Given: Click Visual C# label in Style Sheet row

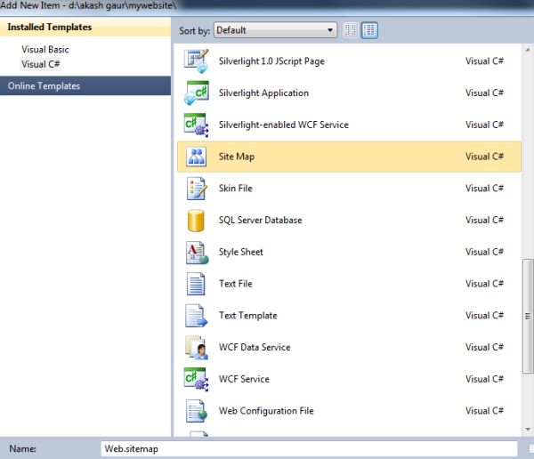Looking at the screenshot, I should pos(484,252).
